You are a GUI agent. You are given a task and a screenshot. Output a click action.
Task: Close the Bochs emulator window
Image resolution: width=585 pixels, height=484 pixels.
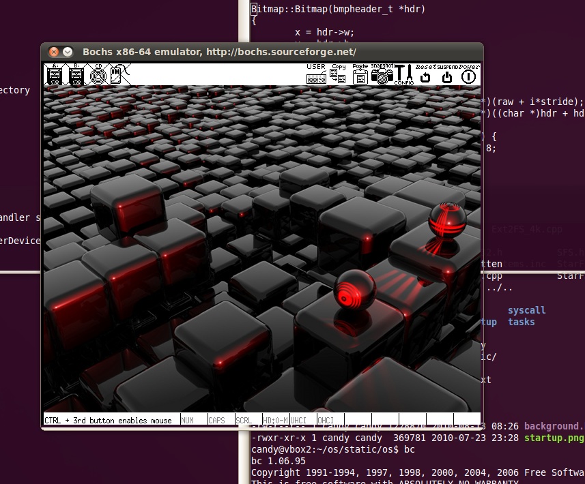point(54,52)
